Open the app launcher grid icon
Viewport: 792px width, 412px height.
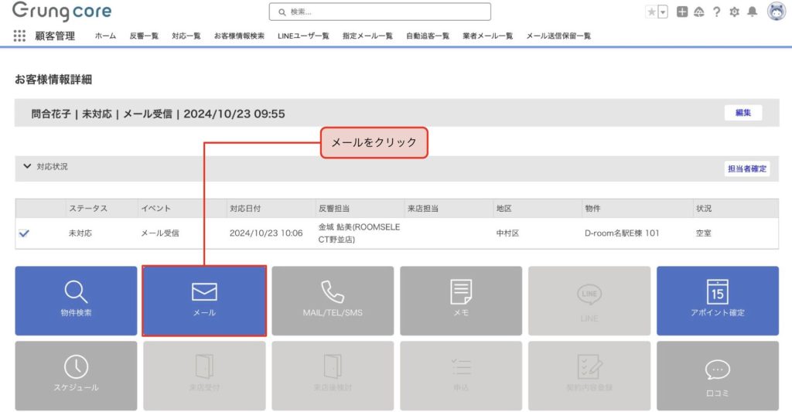coord(19,36)
